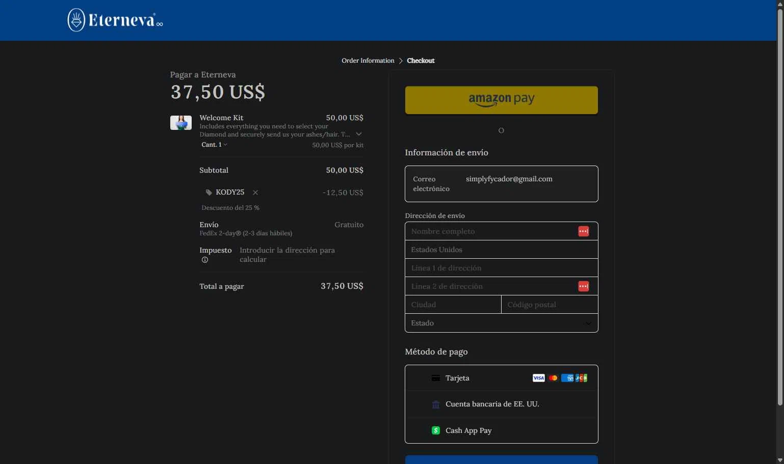Screen dimensions: 784x464
Task: Select the Checkout breadcrumb step
Action: point(421,61)
